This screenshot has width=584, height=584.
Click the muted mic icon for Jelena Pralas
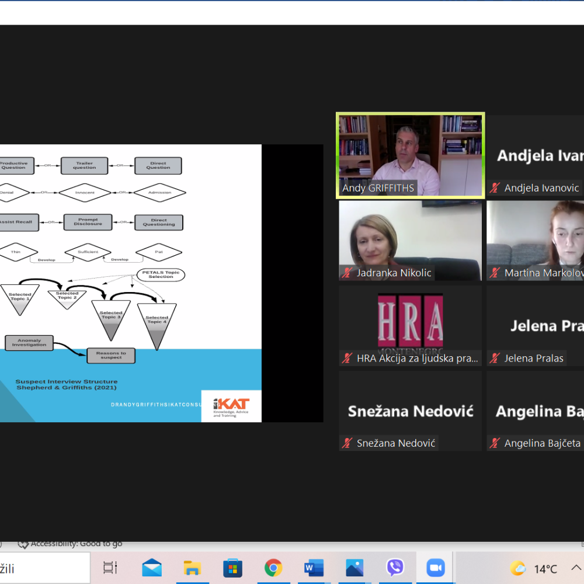(x=494, y=358)
